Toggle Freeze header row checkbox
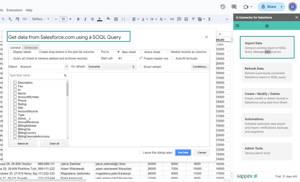This screenshot has height=182, width=300. click(x=141, y=58)
